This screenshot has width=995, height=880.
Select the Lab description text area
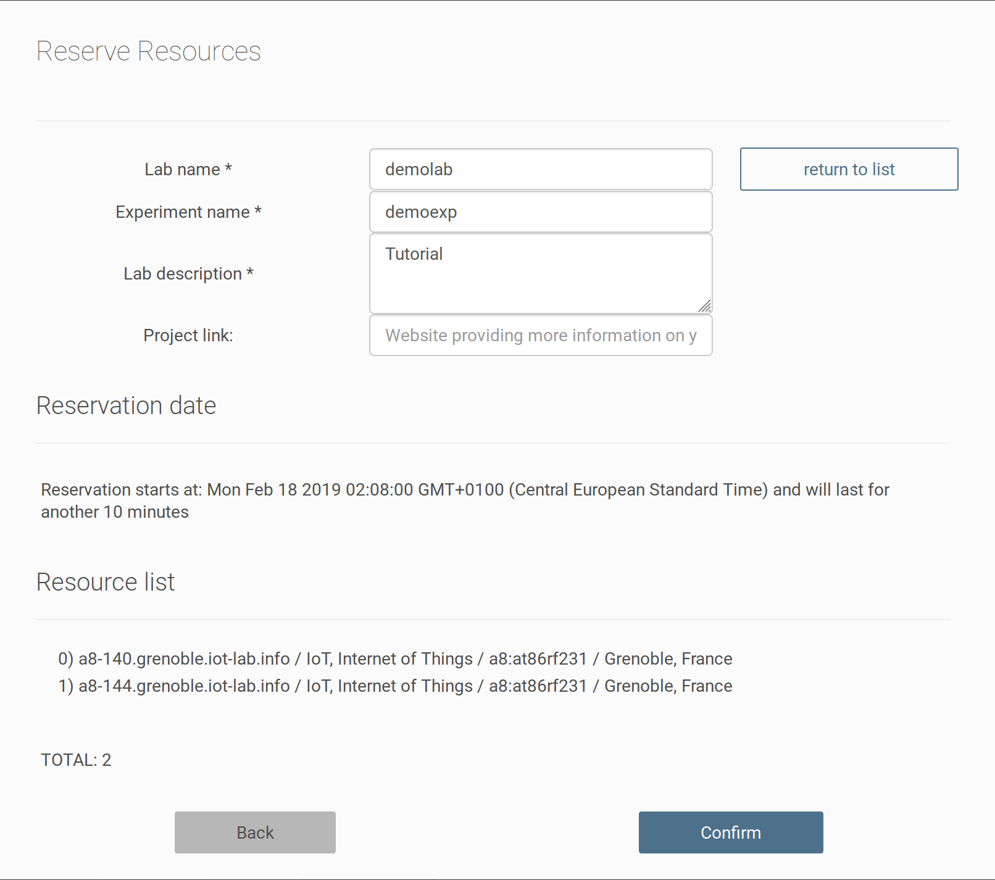(x=540, y=273)
